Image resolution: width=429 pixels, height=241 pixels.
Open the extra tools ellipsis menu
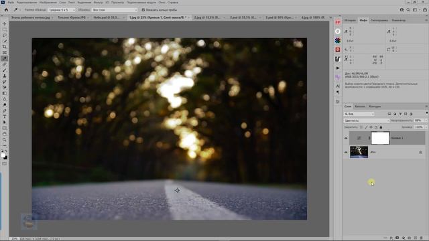5,145
